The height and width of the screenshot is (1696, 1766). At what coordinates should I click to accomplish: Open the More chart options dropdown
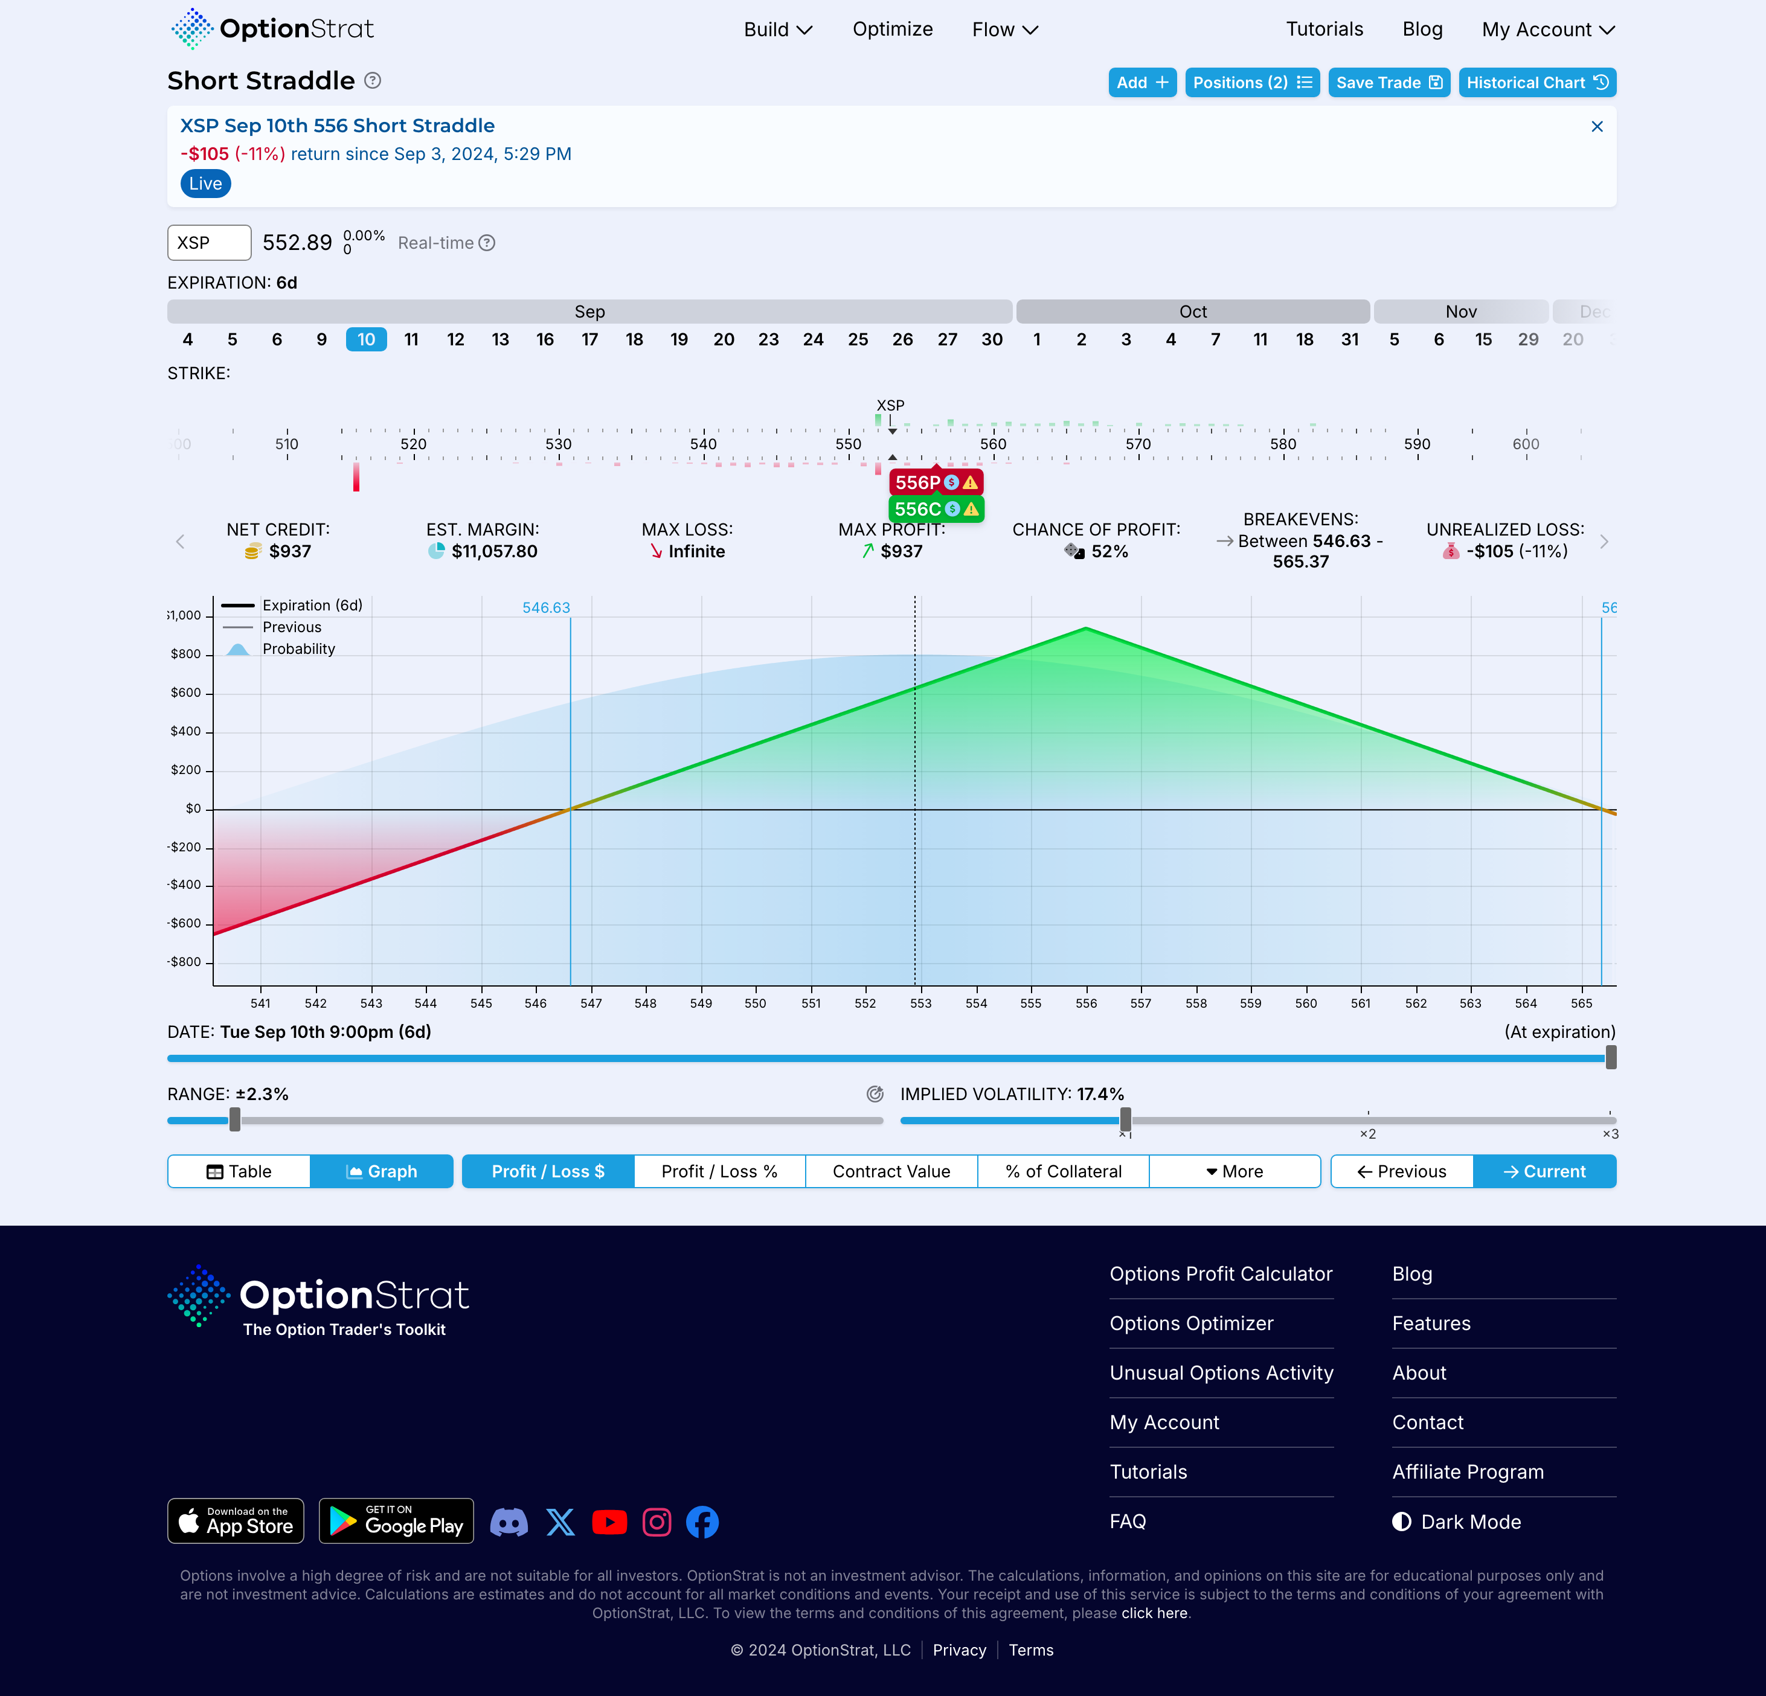click(x=1235, y=1172)
